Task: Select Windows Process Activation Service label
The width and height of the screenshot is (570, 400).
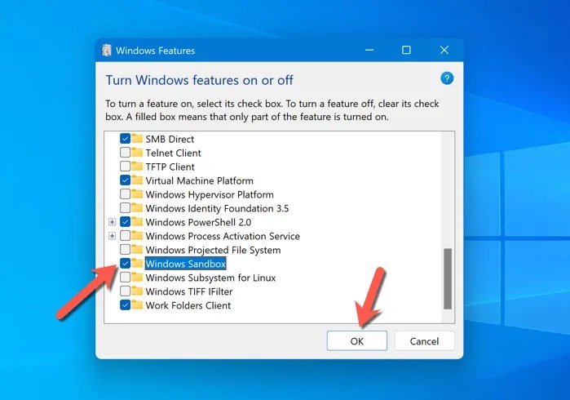Action: pos(223,236)
